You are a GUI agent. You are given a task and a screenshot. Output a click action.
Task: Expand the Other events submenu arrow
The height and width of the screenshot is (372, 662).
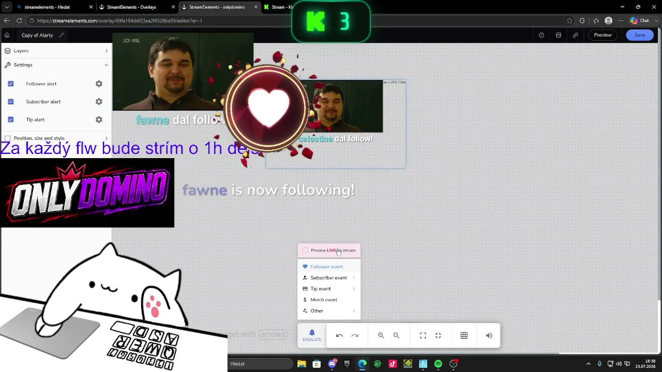coord(354,311)
